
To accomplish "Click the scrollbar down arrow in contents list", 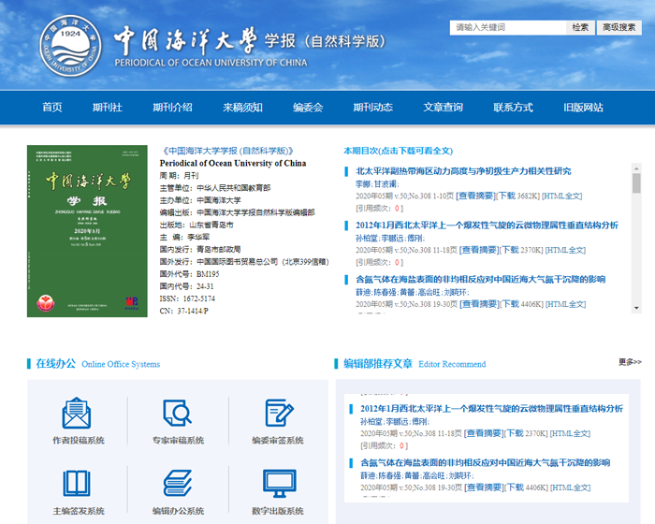I will click(x=636, y=308).
